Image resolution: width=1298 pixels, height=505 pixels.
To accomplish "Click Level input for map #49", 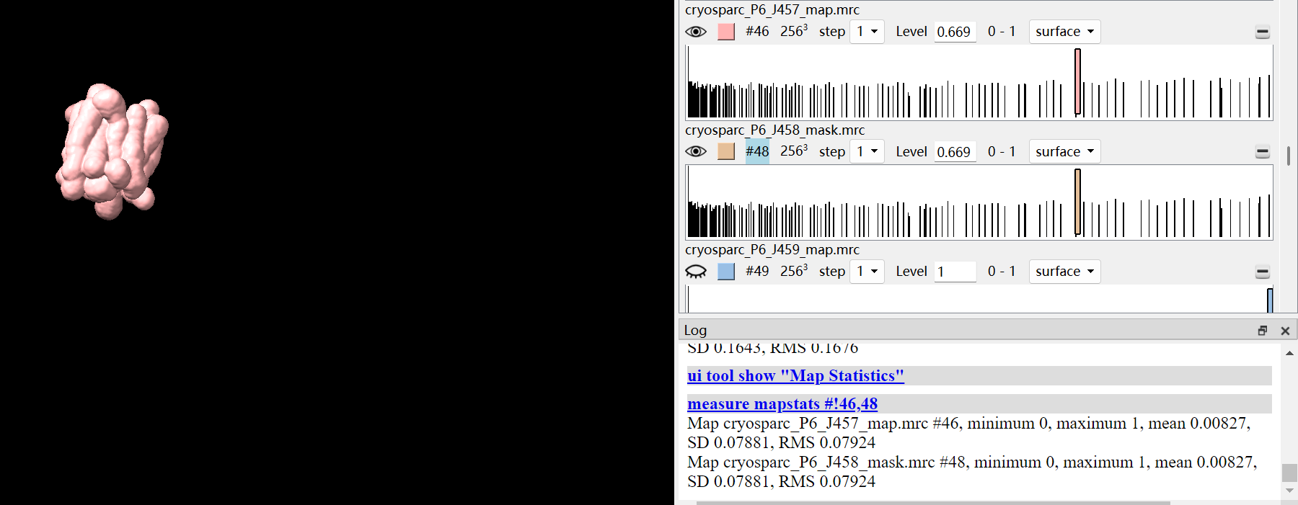I will [955, 272].
